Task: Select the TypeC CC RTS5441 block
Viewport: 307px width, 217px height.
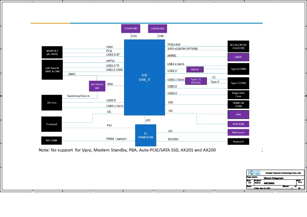Action: [x=196, y=81]
